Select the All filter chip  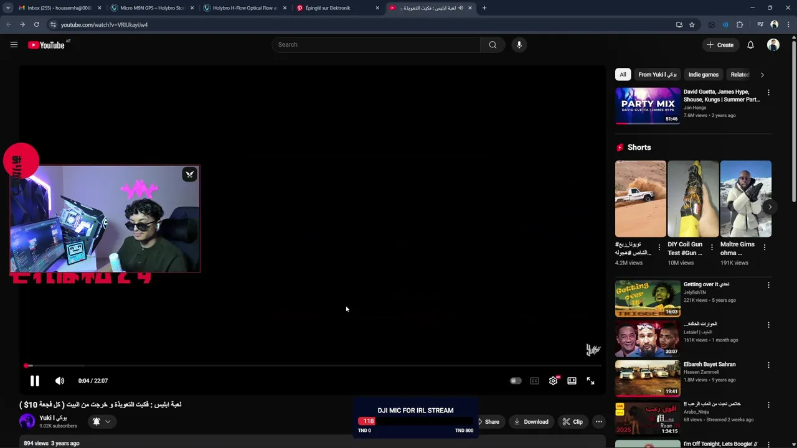coord(623,75)
